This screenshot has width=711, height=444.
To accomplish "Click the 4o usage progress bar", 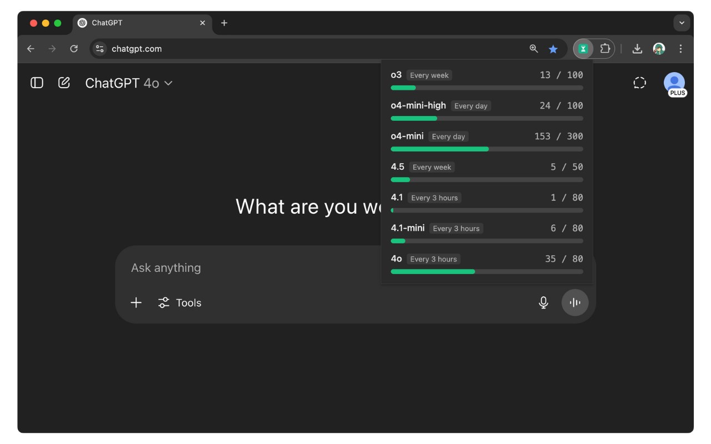I will pyautogui.click(x=487, y=271).
